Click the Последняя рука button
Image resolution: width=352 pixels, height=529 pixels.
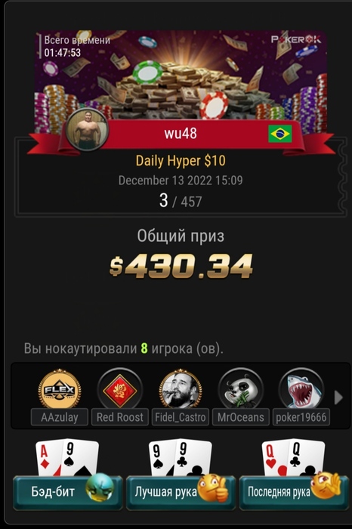(x=294, y=492)
